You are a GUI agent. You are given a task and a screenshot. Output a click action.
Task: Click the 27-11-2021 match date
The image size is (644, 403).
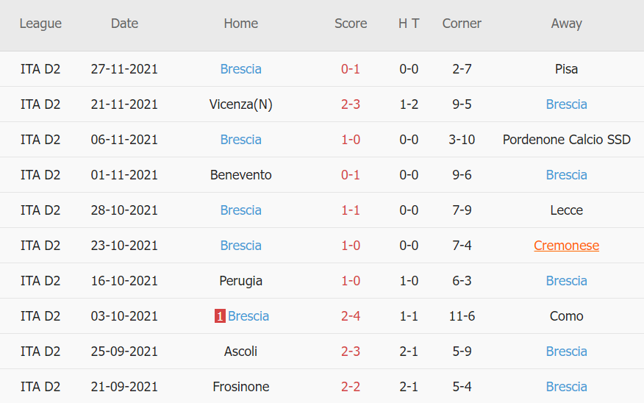pyautogui.click(x=124, y=69)
